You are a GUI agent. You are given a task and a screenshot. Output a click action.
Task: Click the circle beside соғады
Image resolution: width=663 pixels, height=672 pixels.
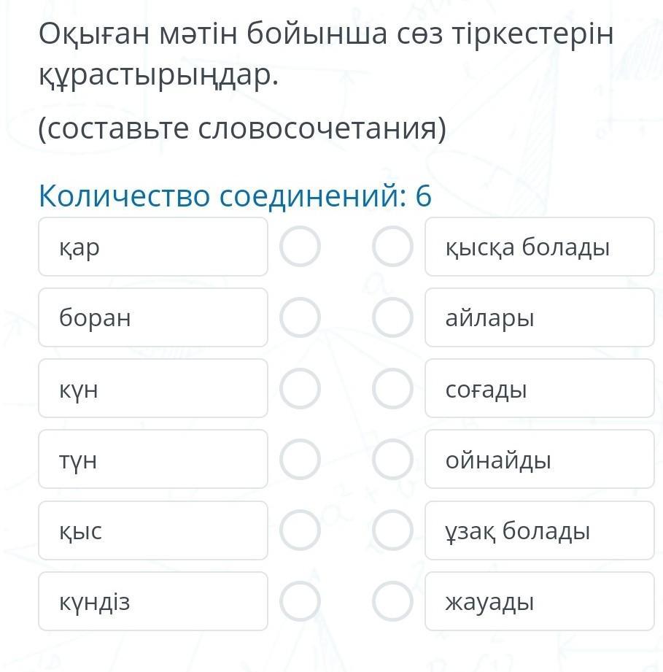pyautogui.click(x=393, y=389)
